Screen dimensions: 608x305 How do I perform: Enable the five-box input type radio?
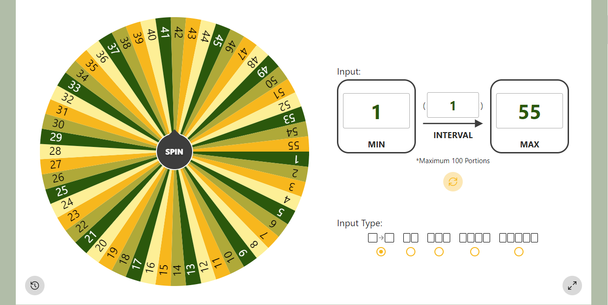pos(519,252)
